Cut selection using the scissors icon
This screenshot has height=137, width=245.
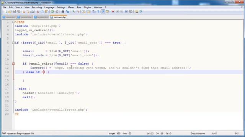pos(38,12)
